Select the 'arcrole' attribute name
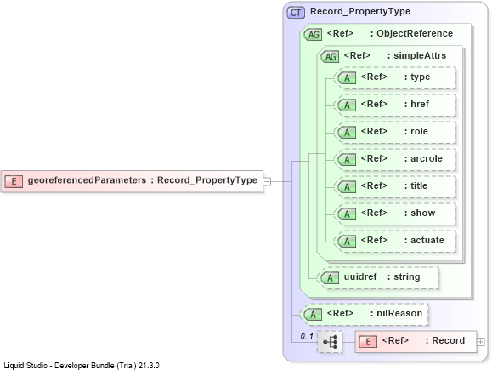The width and height of the screenshot is (492, 370). coord(427,158)
